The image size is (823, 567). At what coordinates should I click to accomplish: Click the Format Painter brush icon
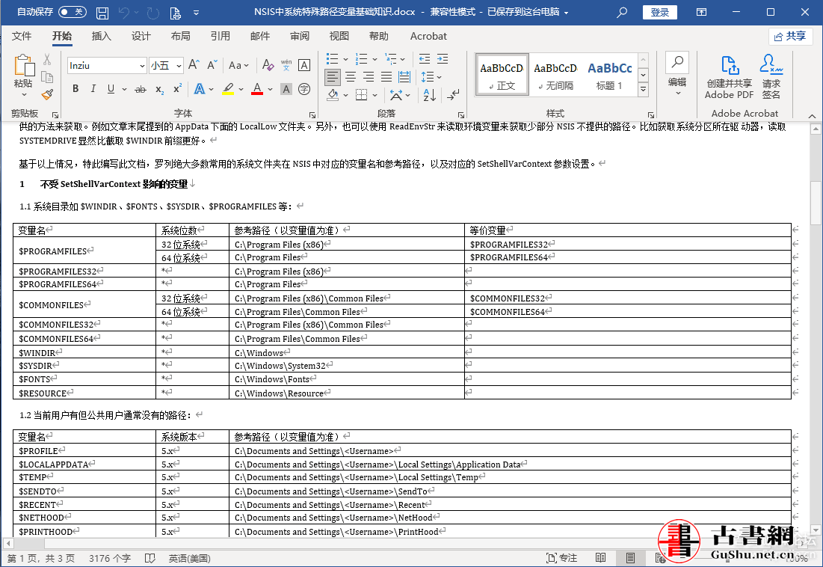46,94
